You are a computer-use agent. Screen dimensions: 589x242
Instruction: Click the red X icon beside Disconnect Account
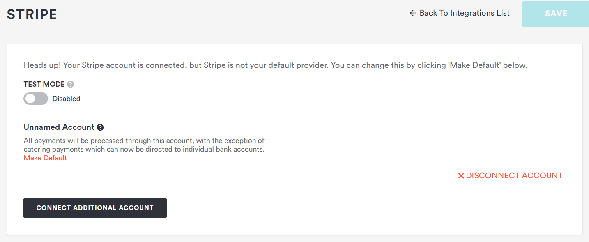click(x=461, y=176)
